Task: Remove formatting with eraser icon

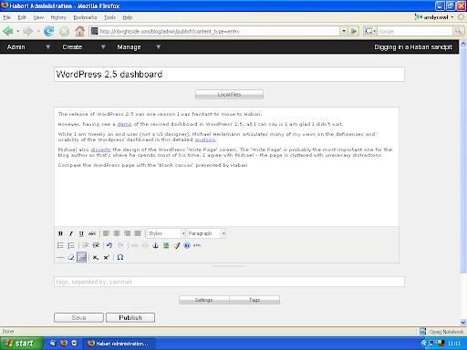Action: [x=71, y=257]
